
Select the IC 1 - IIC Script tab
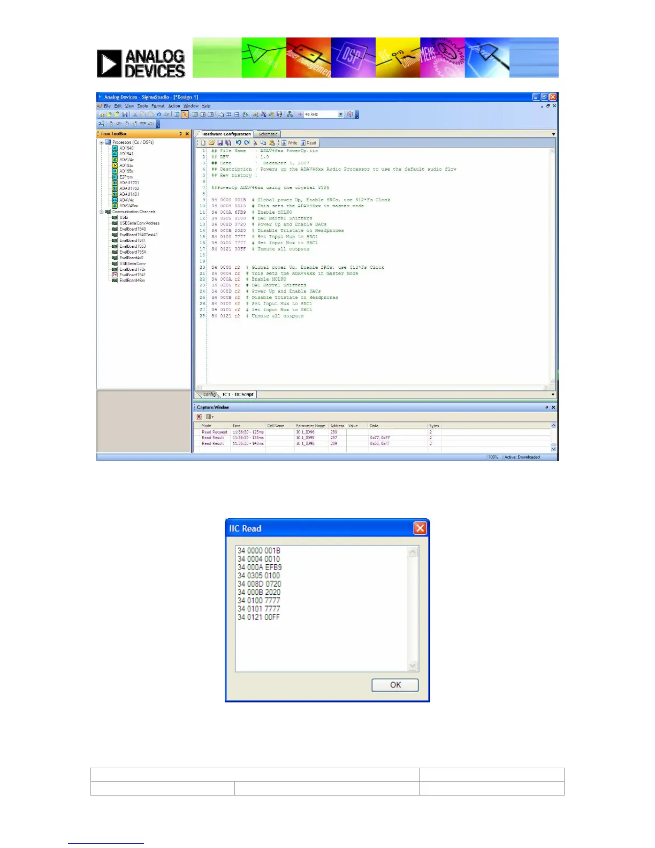click(x=238, y=395)
